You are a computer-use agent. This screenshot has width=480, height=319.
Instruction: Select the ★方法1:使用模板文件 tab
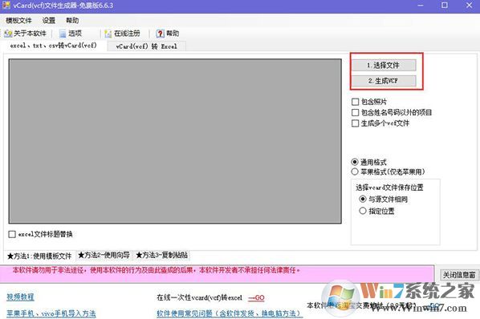pos(39,256)
